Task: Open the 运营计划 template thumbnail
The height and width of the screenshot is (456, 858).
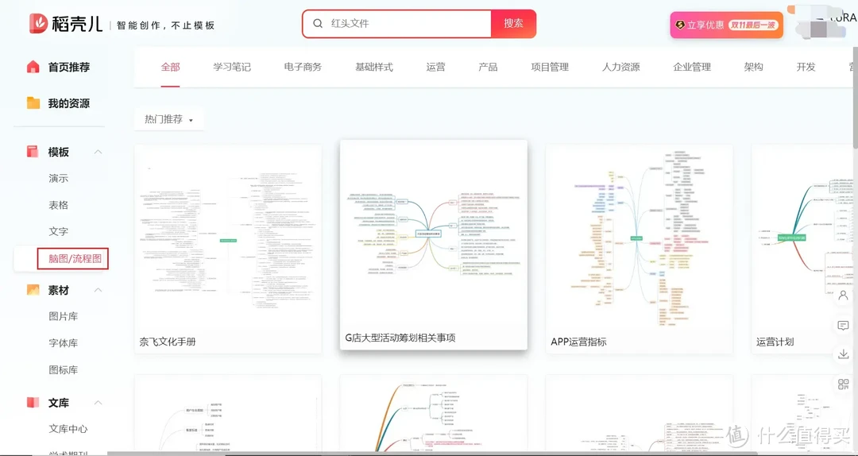Action: [x=802, y=238]
